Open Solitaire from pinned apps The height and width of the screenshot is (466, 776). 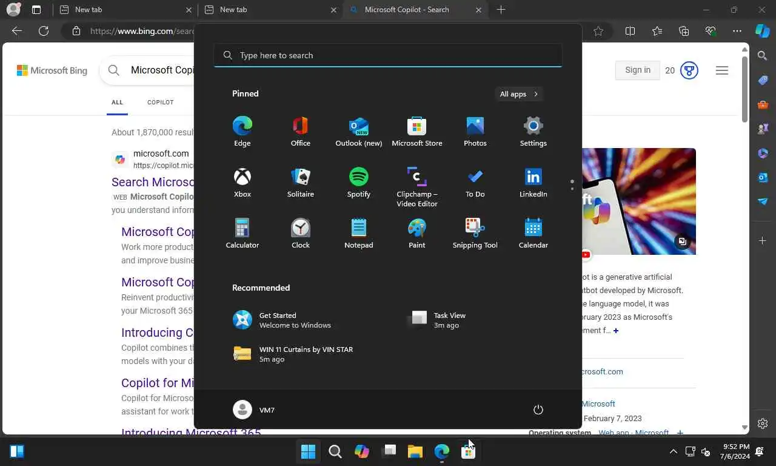pyautogui.click(x=300, y=183)
